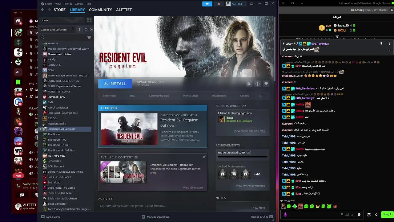Click the library search magnifier
The width and height of the screenshot is (394, 222).
[42, 37]
